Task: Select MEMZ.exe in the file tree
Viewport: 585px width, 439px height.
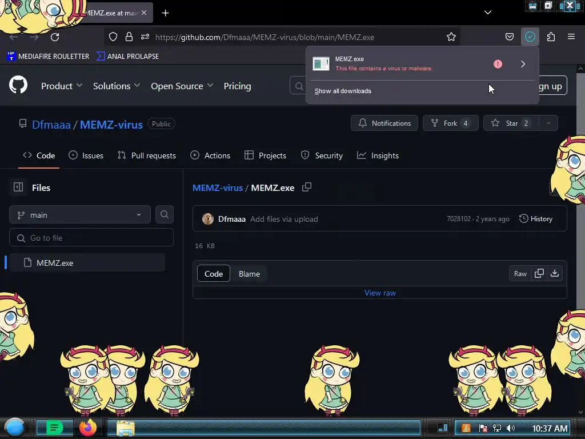Action: click(x=87, y=262)
